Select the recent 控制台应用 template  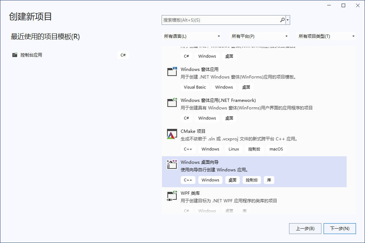coord(70,55)
